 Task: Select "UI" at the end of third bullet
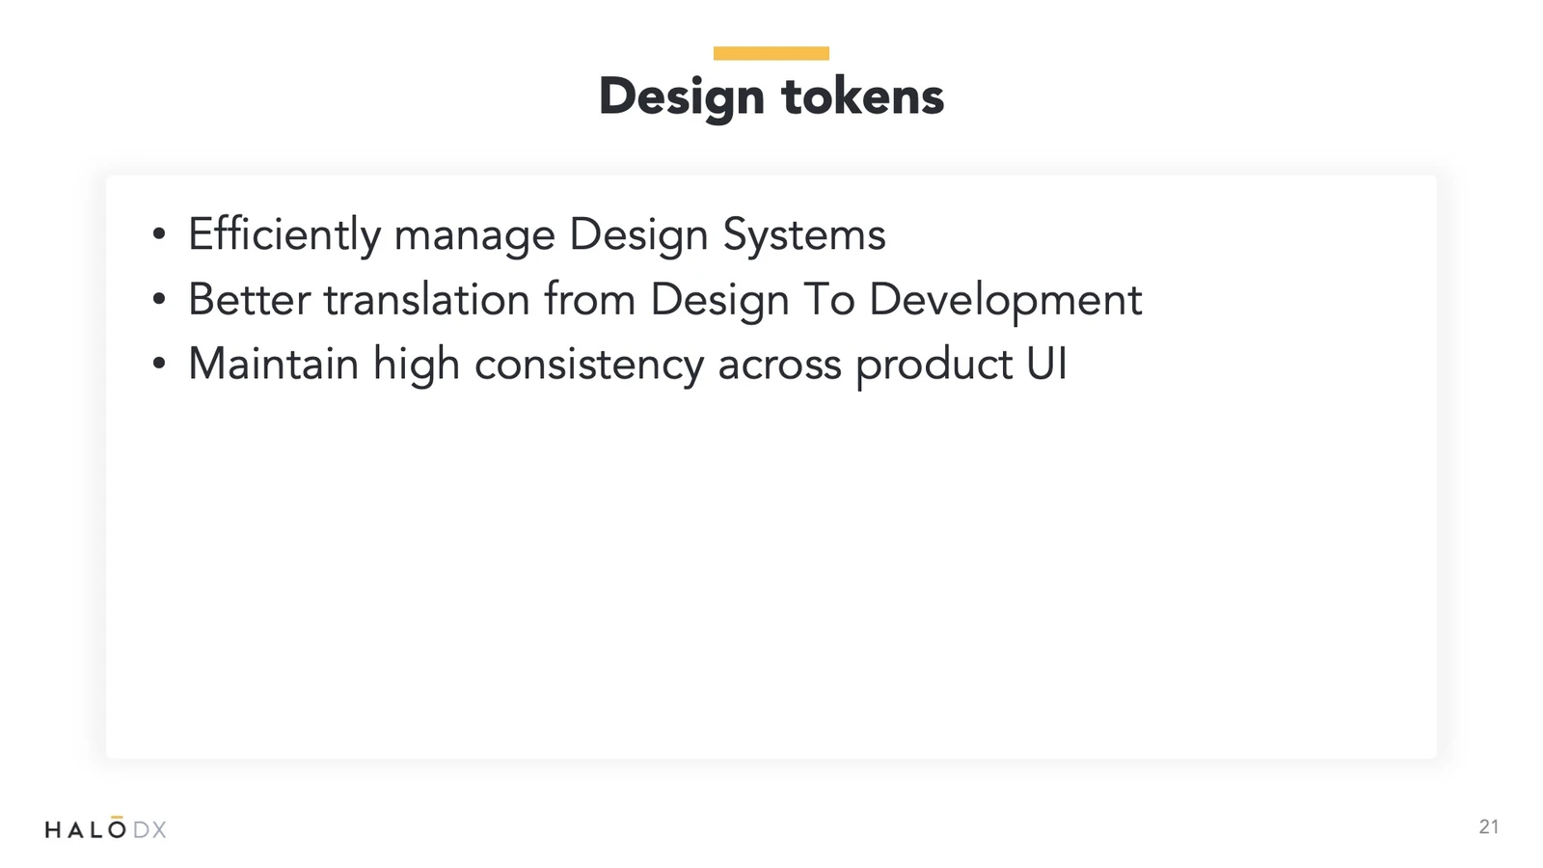[1046, 364]
